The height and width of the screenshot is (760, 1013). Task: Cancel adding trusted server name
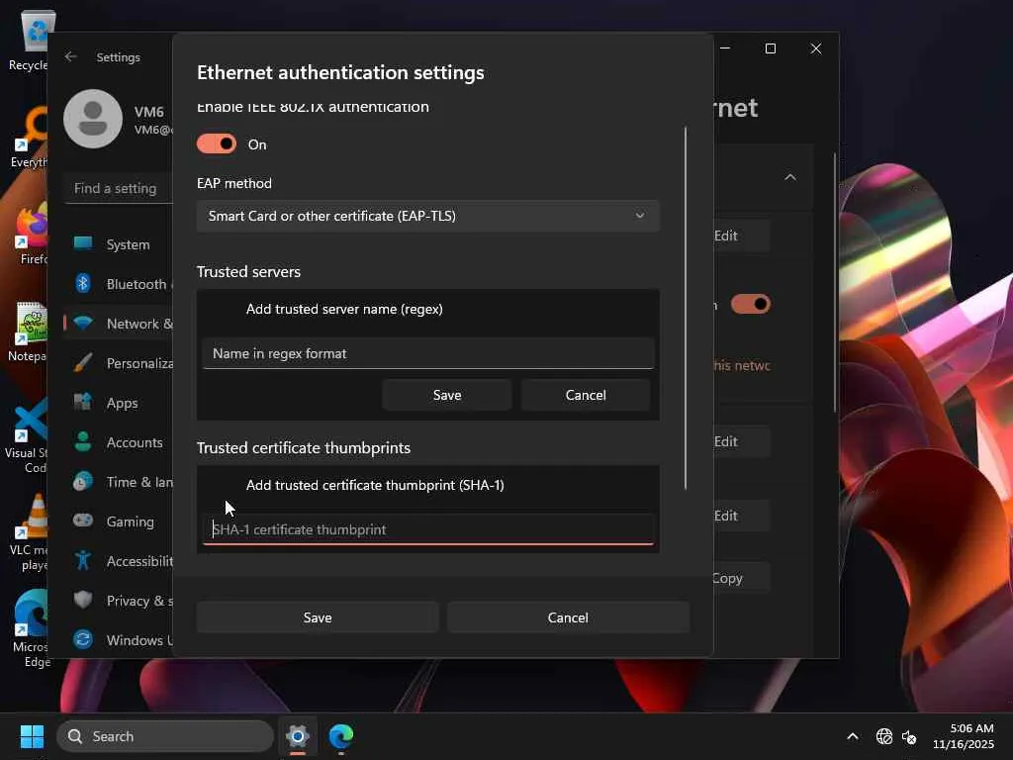(586, 395)
